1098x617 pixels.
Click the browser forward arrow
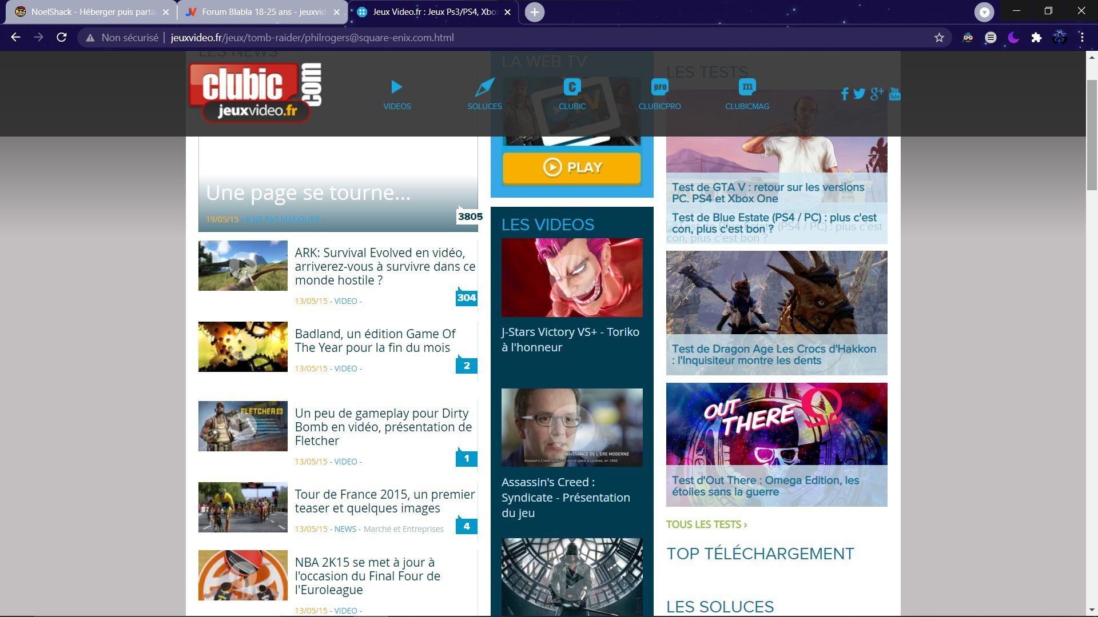coord(38,37)
